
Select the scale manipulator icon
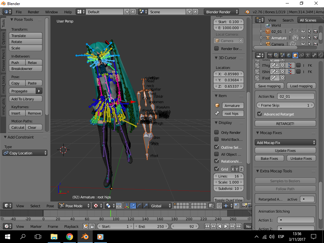146,206
